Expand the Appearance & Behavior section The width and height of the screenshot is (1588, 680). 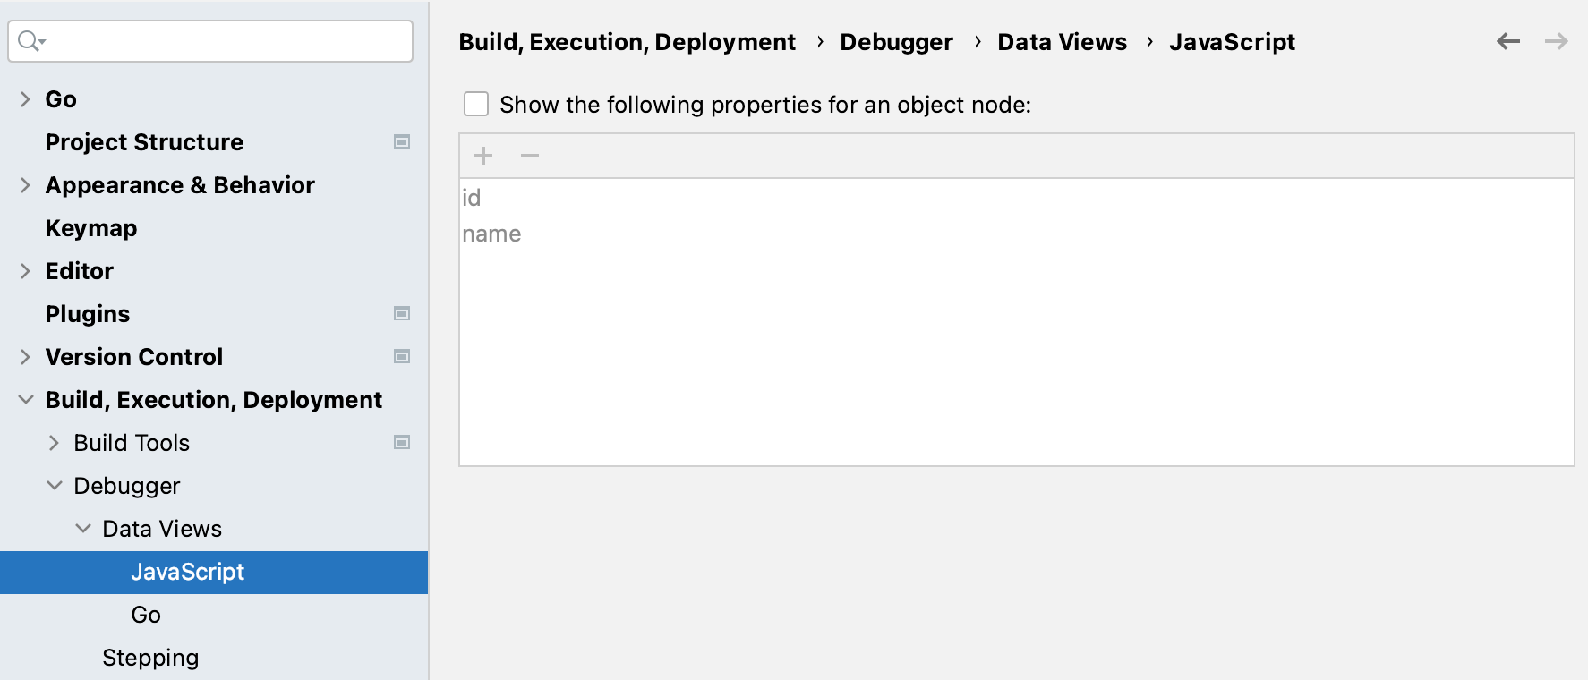[x=25, y=185]
